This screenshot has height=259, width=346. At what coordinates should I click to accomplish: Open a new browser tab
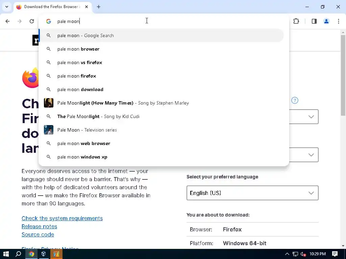pos(99,7)
